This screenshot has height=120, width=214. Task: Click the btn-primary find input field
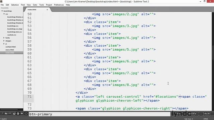point(100,114)
